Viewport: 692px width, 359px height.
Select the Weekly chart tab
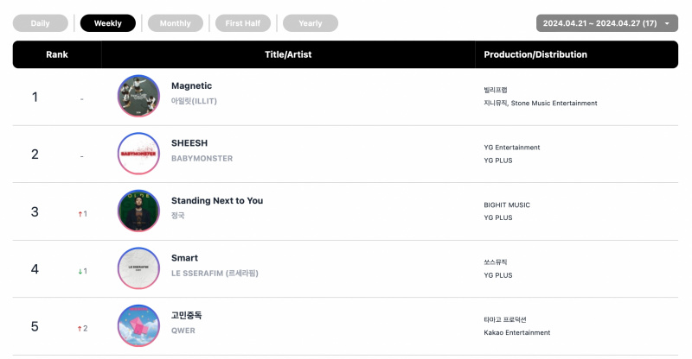[x=107, y=23]
